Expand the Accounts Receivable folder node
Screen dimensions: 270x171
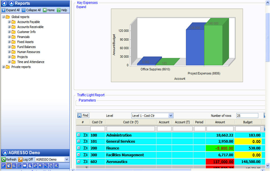[9, 27]
